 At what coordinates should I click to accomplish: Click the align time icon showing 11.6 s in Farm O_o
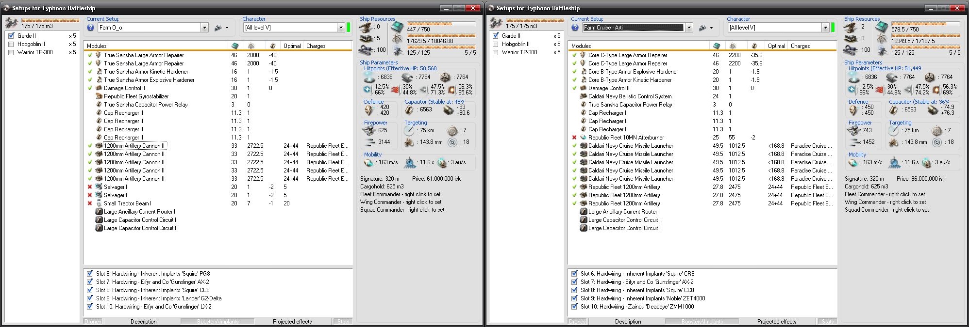pos(411,162)
